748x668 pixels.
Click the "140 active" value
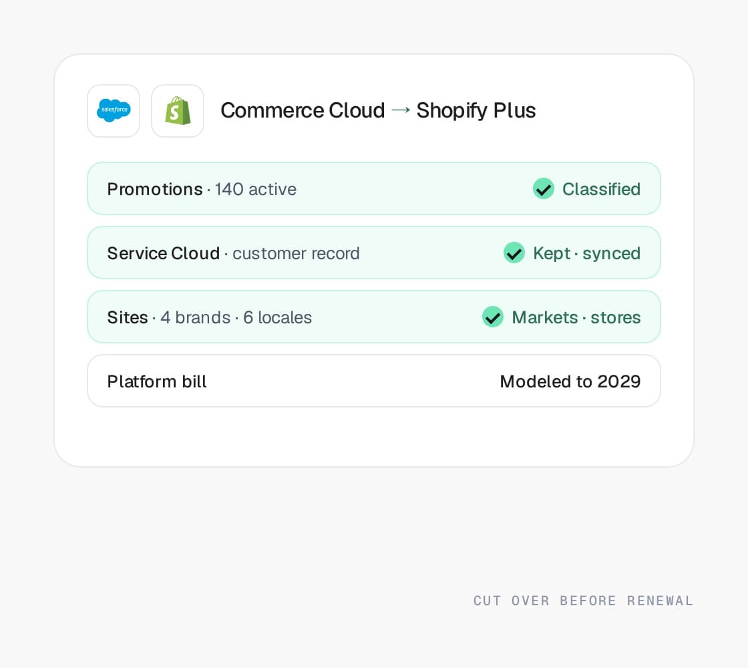click(x=256, y=189)
